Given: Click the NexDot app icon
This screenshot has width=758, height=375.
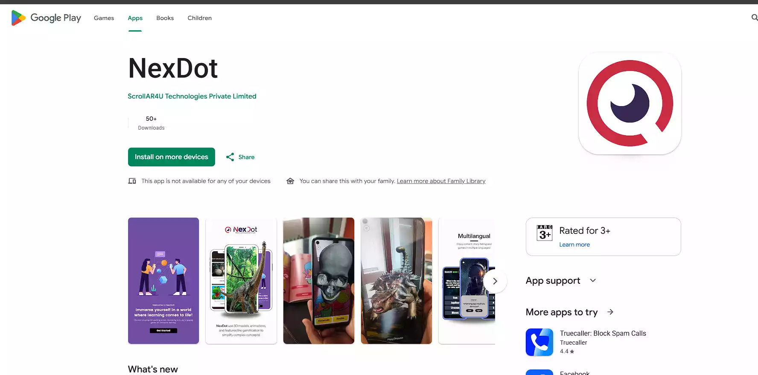Looking at the screenshot, I should 630,103.
